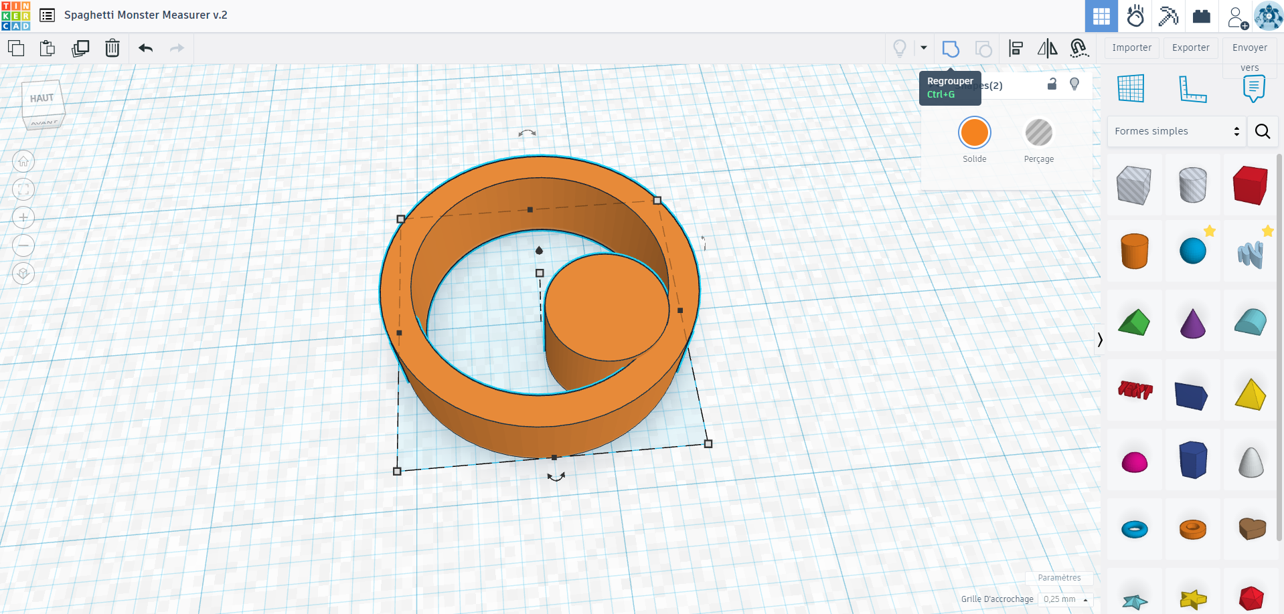Undo the last action
Viewport: 1284px width, 614px height.
[x=145, y=48]
